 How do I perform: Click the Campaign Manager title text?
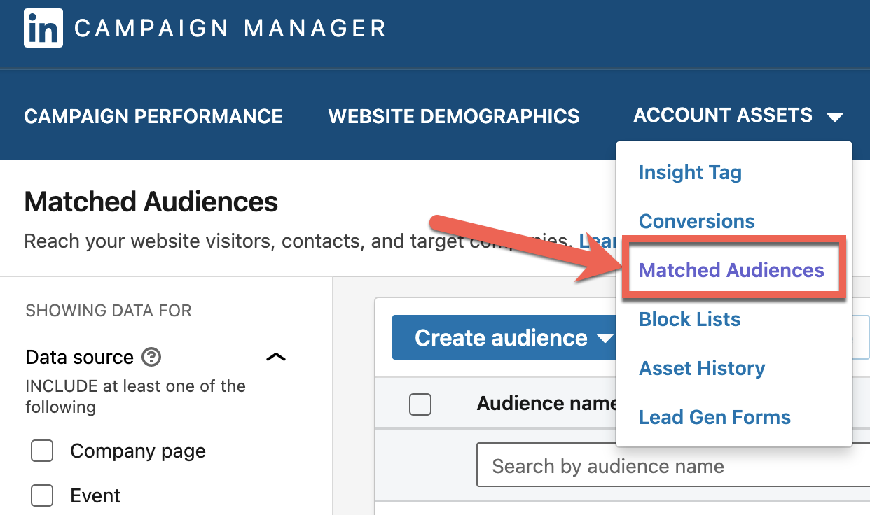[x=230, y=29]
